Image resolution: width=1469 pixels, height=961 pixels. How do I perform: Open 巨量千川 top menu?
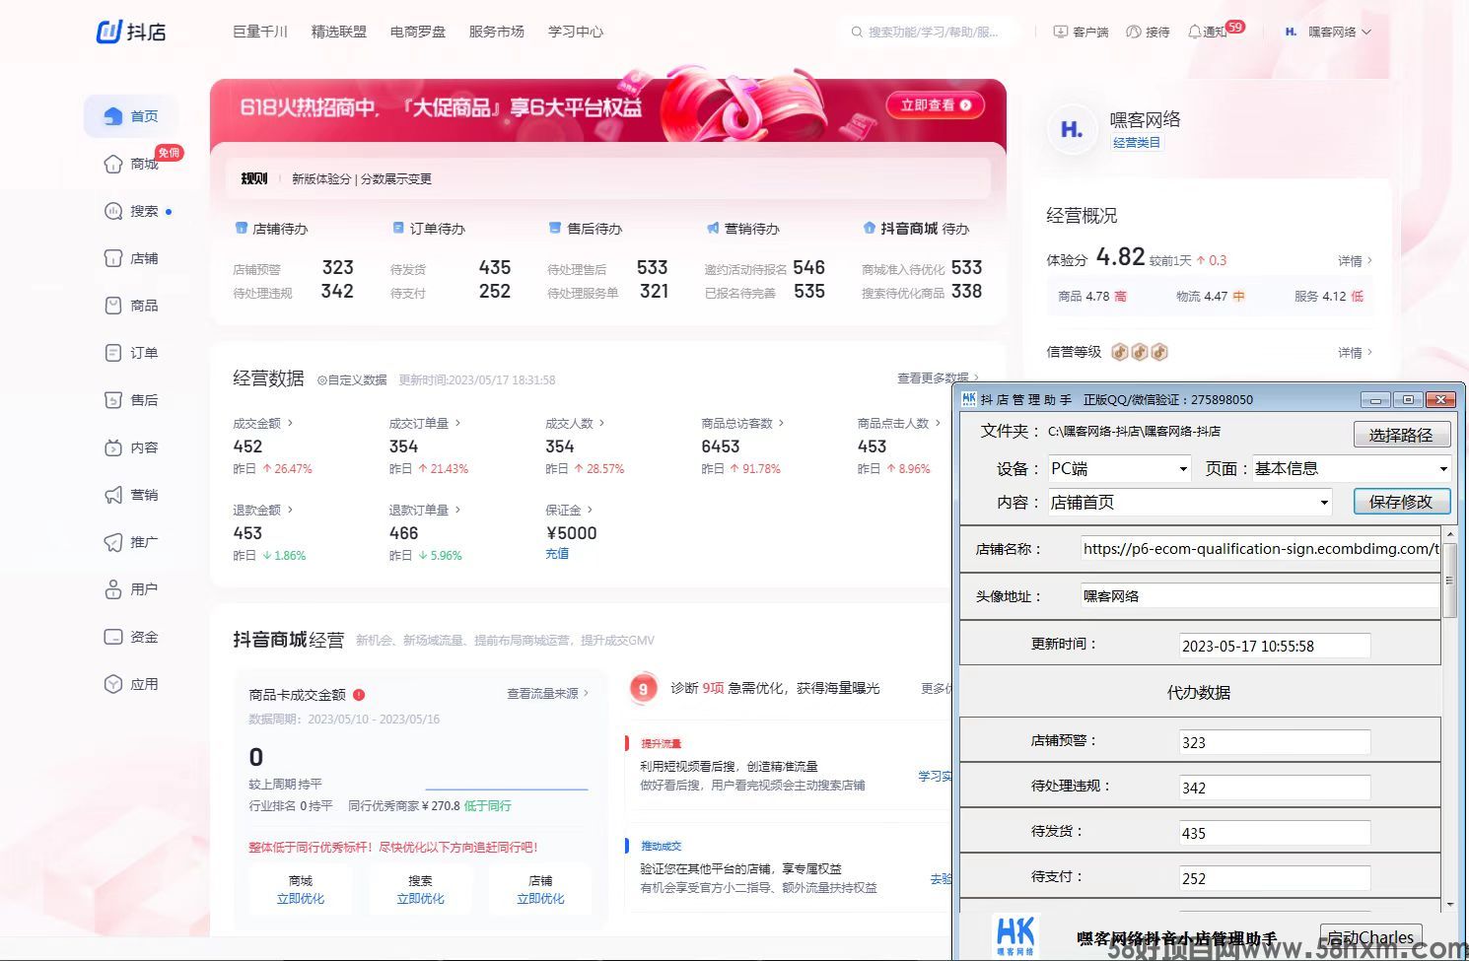[x=260, y=32]
